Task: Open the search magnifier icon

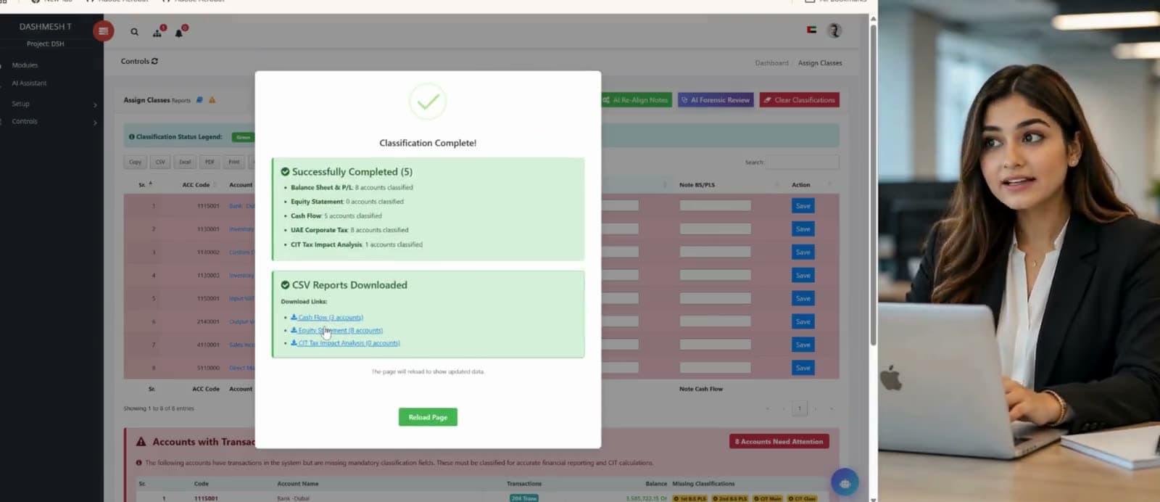Action: [134, 32]
